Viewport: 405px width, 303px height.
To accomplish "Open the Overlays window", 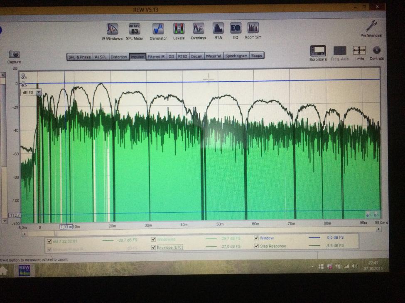I will pyautogui.click(x=199, y=29).
